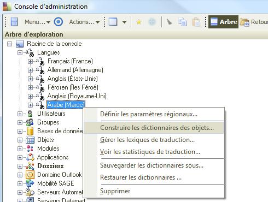
Task: Select the Objets tree item
Action: click(x=45, y=140)
